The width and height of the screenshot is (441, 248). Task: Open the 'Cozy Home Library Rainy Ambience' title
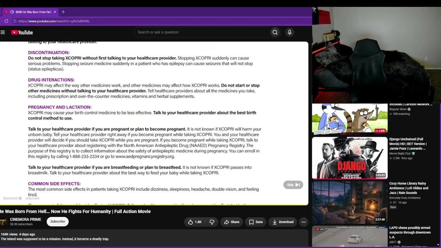coord(409,188)
